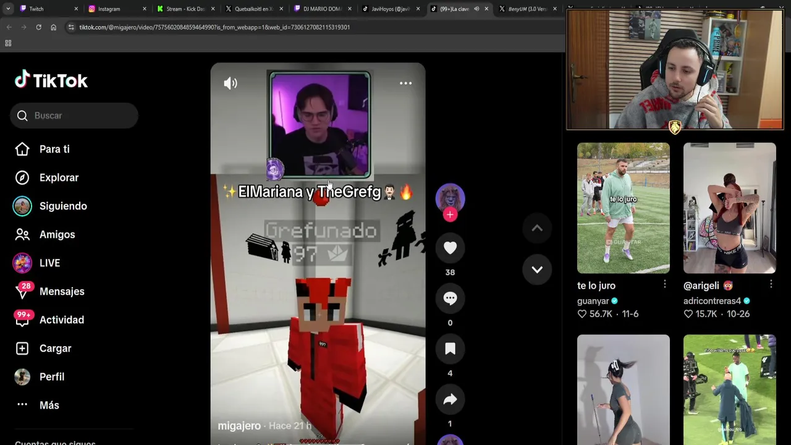Open Perfil page
The width and height of the screenshot is (791, 445).
[52, 376]
